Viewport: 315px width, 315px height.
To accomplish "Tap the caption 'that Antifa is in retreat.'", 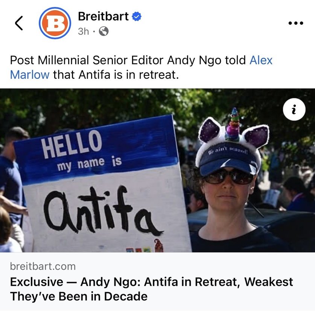I will 116,75.
